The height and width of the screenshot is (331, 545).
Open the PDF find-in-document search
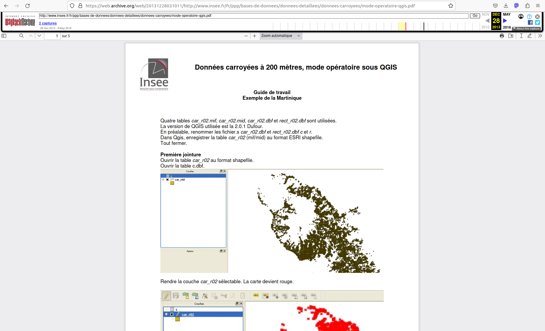point(21,36)
